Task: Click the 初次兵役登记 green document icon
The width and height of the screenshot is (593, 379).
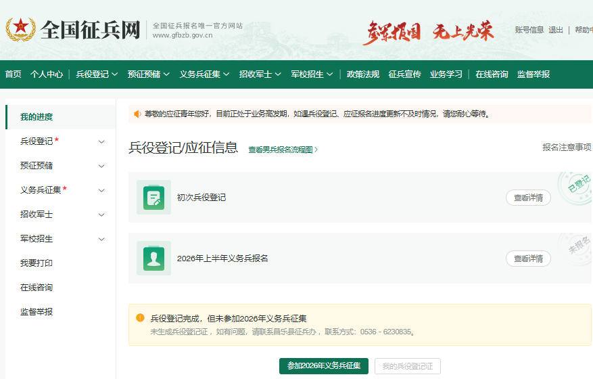Action: (x=153, y=198)
